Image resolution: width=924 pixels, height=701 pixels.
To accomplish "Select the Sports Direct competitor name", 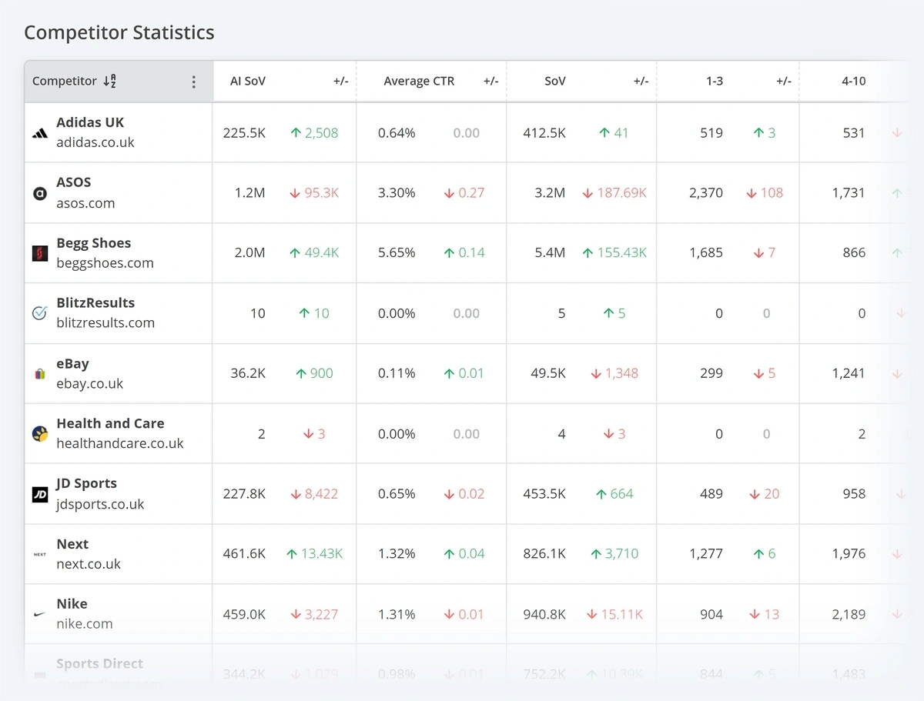I will pyautogui.click(x=99, y=663).
